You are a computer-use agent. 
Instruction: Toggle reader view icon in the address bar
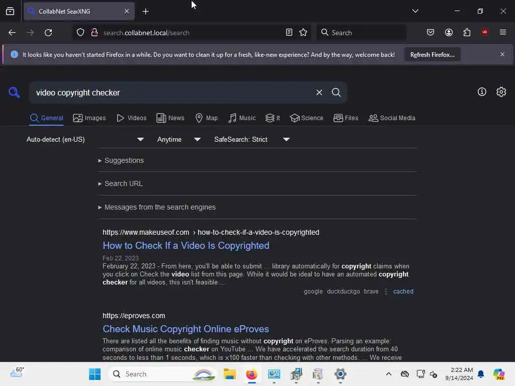289,33
